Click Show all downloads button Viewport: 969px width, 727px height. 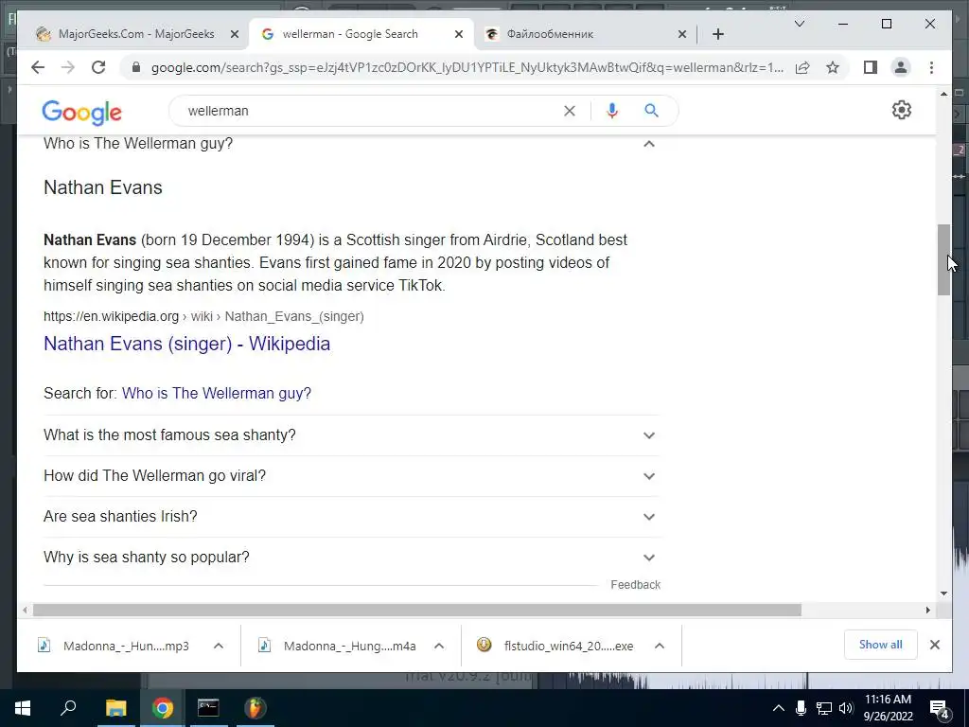point(880,645)
